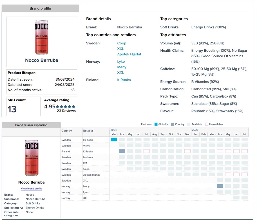Click the 23 Reviews text
257x222 pixels.
[66, 111]
